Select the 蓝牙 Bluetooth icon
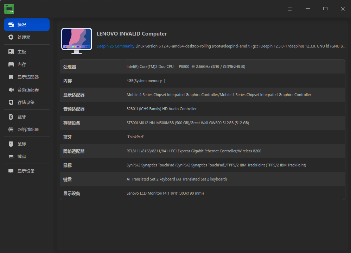 (x=11, y=117)
